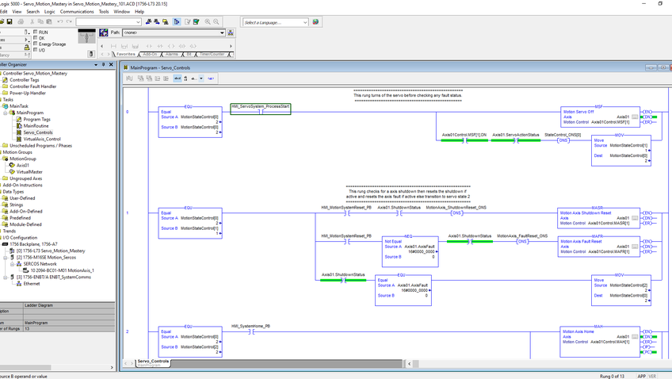The width and height of the screenshot is (672, 379).
Task: Click the globe language switching icon
Action: (315, 22)
